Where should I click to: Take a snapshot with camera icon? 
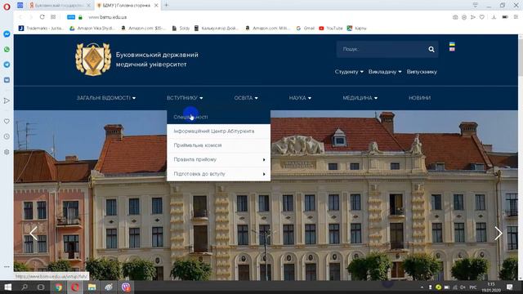(455, 17)
